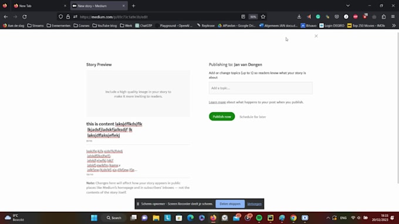Open the Firefox downloads panel

pos(299,17)
